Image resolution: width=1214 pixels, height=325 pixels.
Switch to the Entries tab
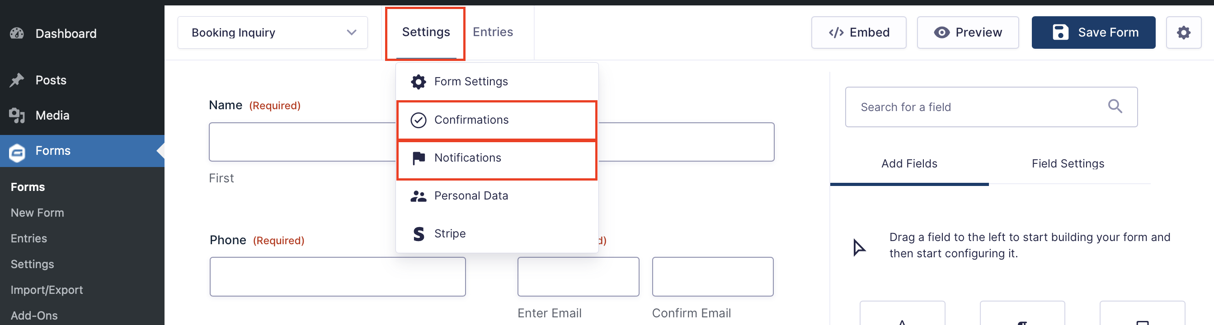point(493,32)
